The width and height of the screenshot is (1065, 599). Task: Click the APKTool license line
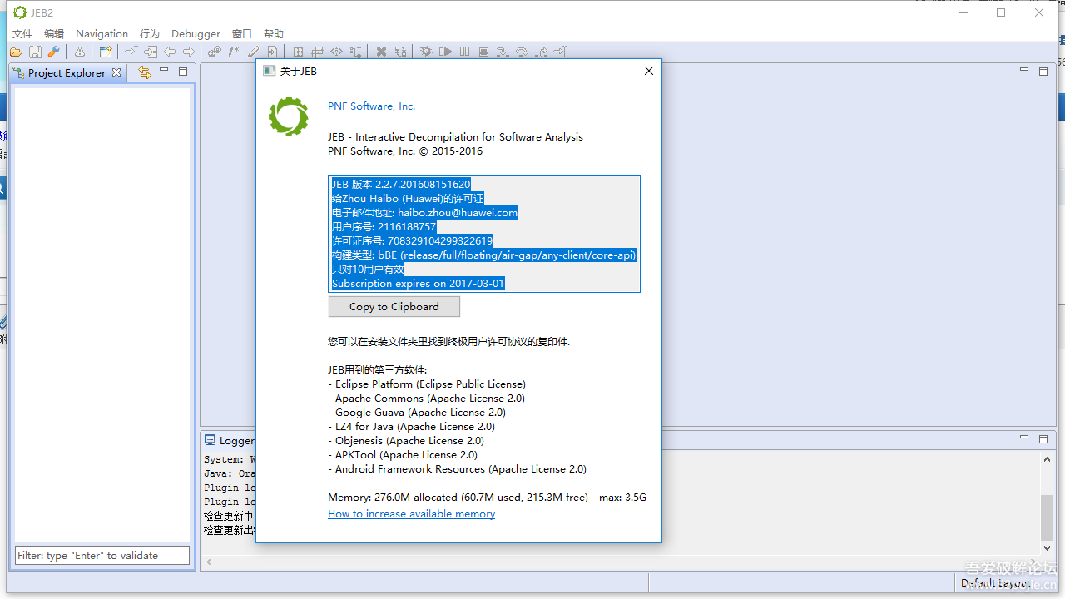[x=403, y=455]
